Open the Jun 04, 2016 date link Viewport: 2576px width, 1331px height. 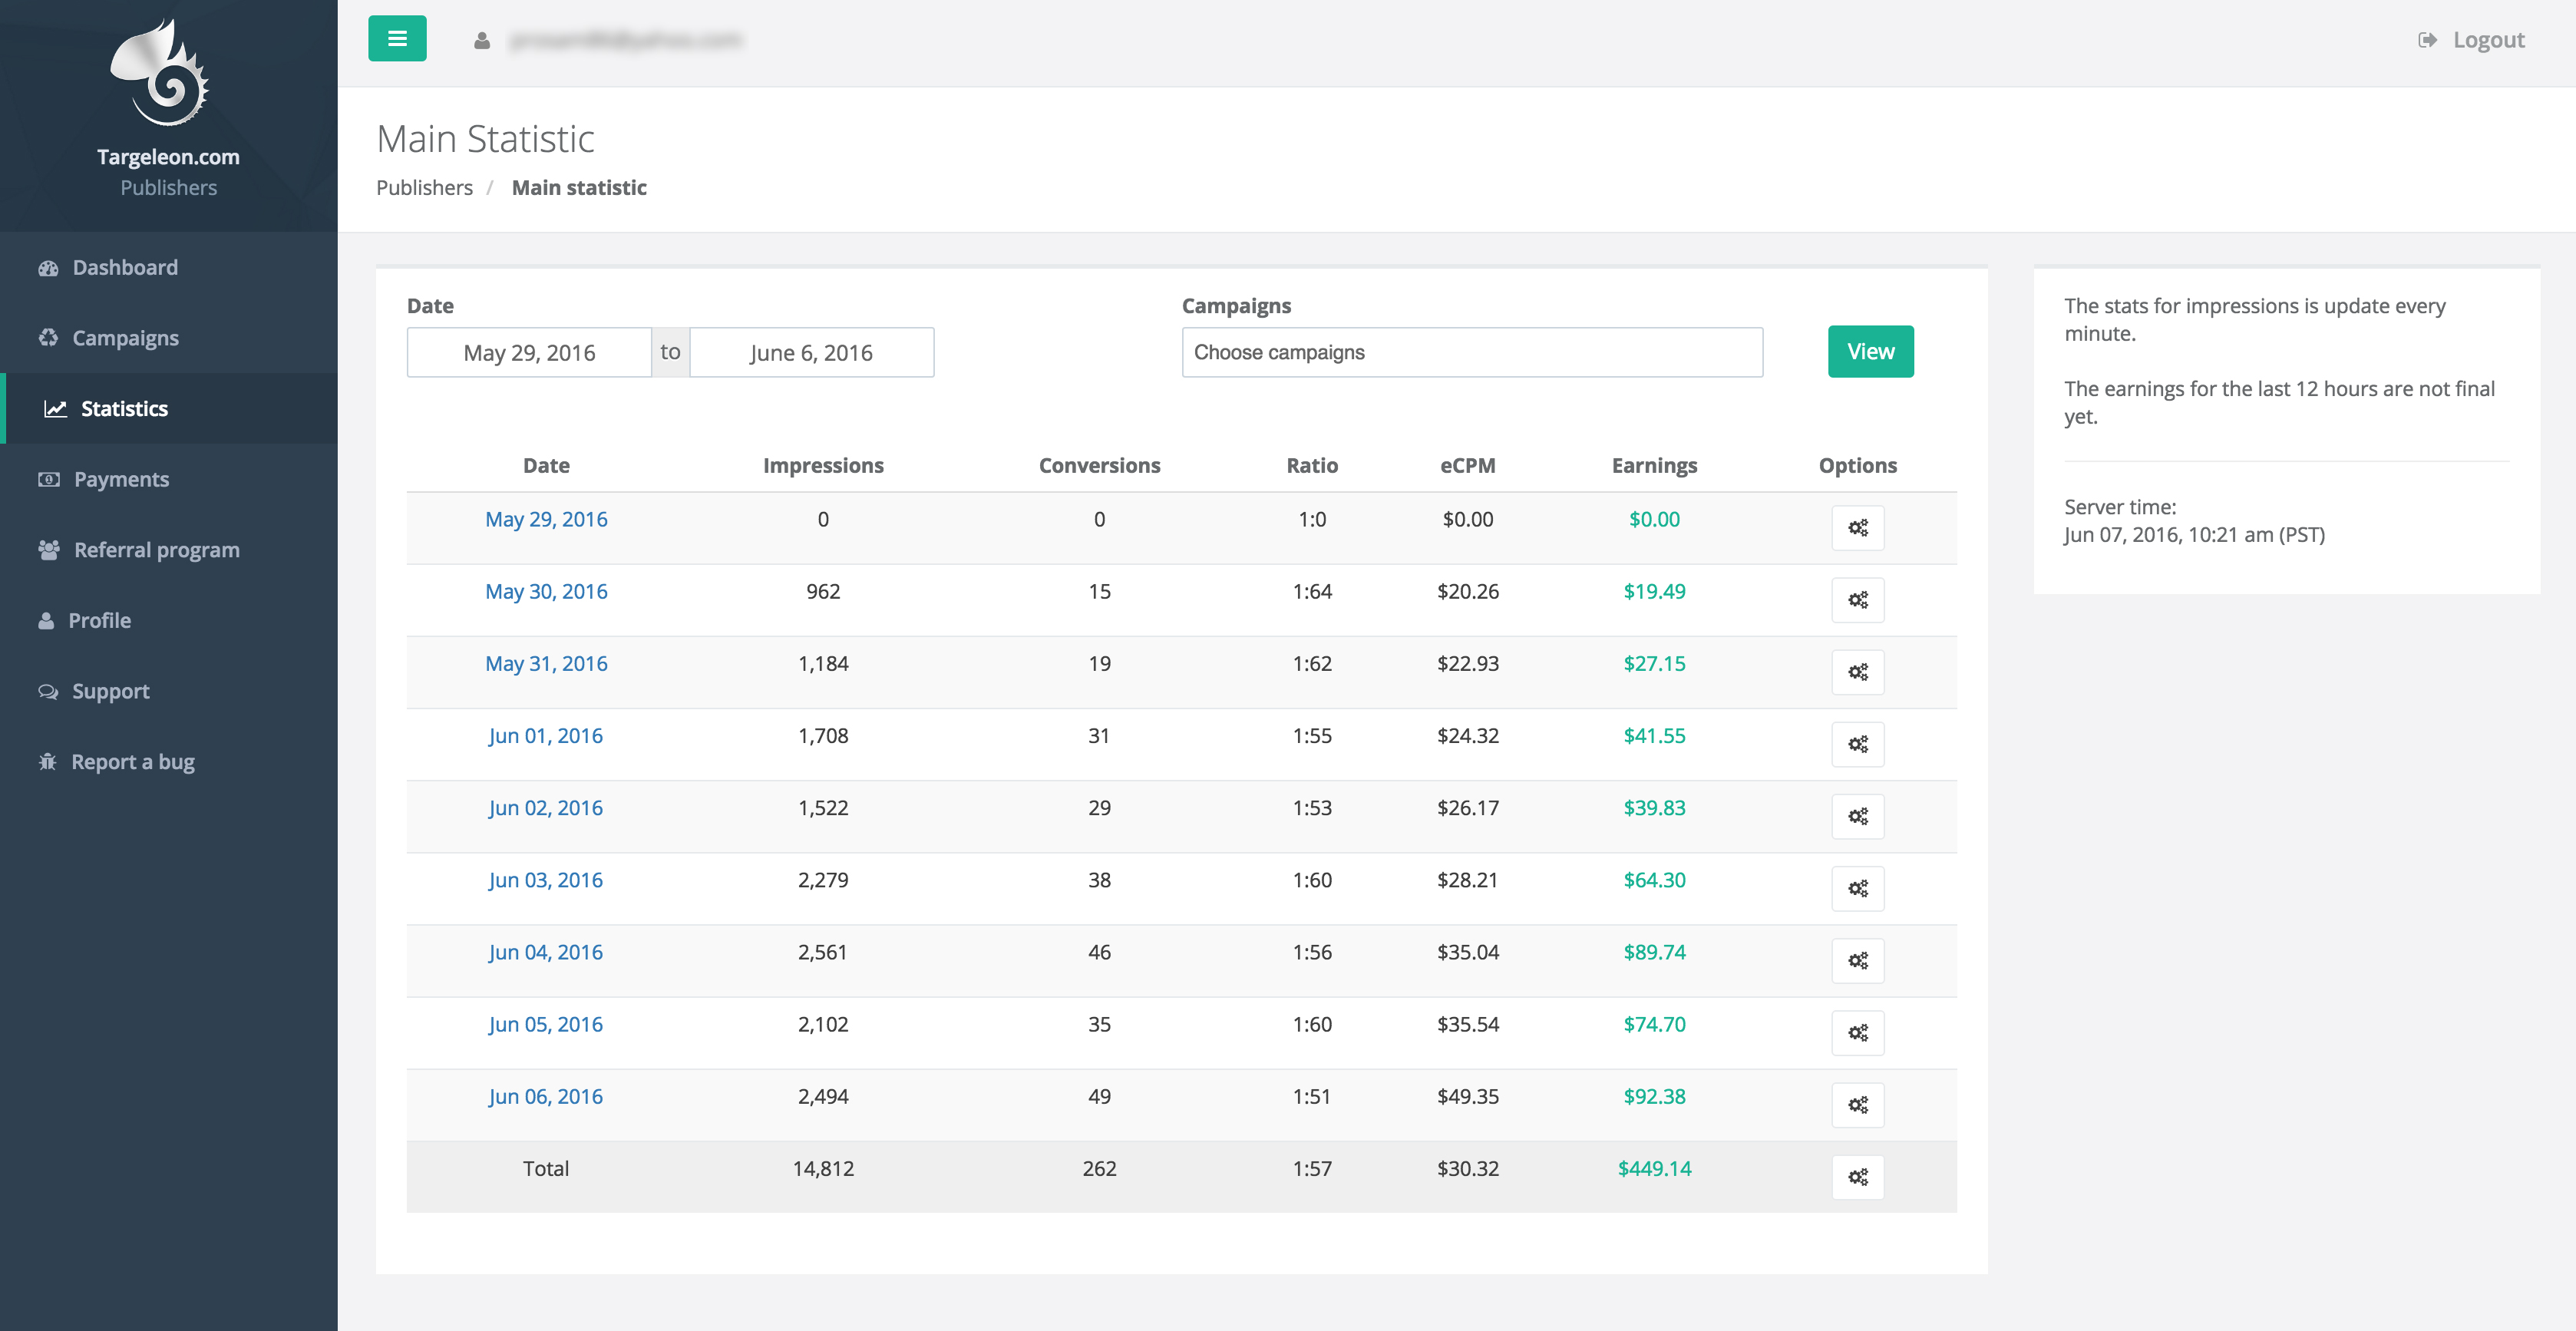(x=545, y=952)
